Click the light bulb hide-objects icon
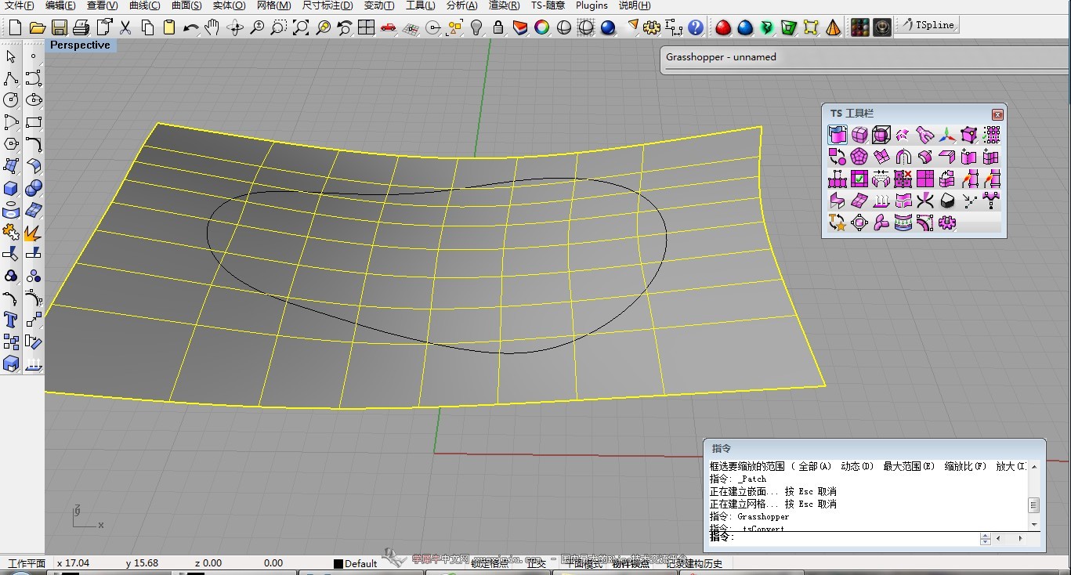This screenshot has height=575, width=1071. tap(476, 27)
